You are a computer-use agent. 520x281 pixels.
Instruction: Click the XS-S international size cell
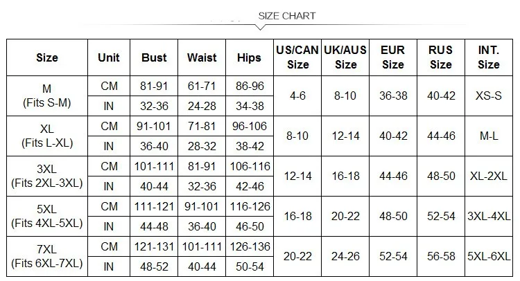tap(489, 96)
